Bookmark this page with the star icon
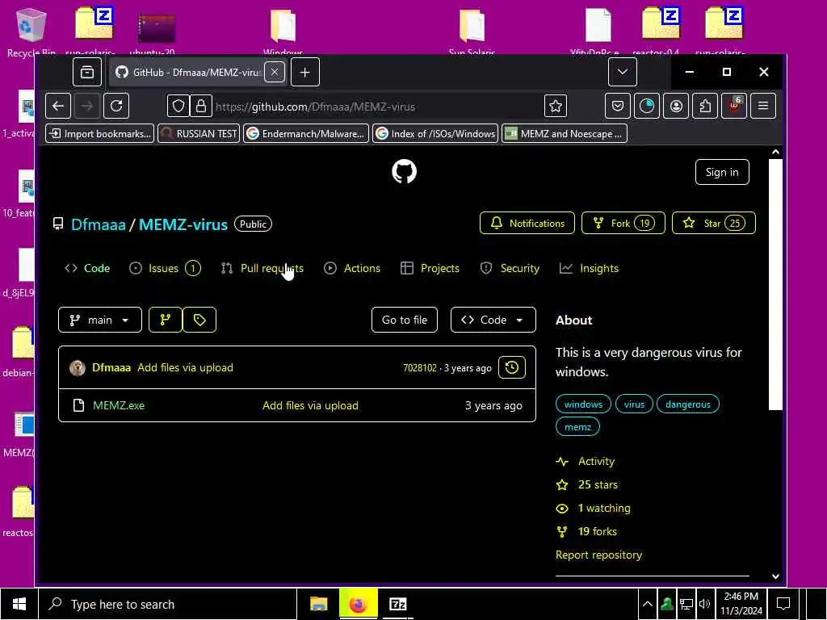 click(x=556, y=107)
